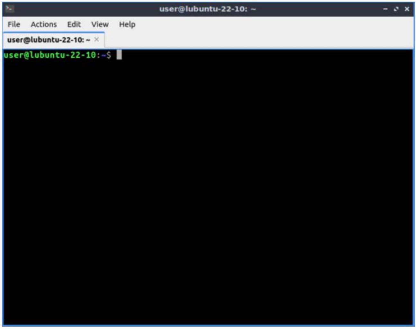Select the user@lubuntu-22-10: ~ tab
416x329 pixels.
48,40
